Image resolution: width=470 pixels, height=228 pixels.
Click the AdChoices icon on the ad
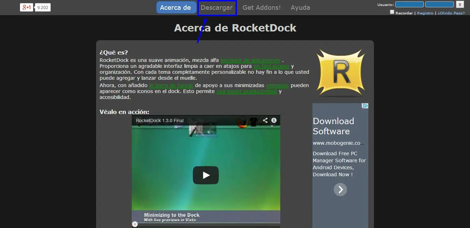[365, 106]
